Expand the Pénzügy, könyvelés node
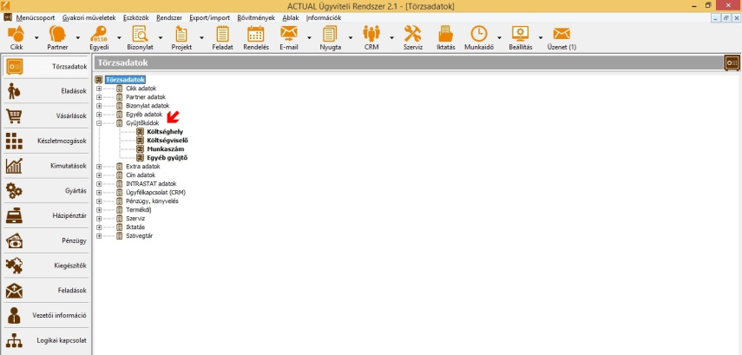This screenshot has width=742, height=355. coord(99,201)
